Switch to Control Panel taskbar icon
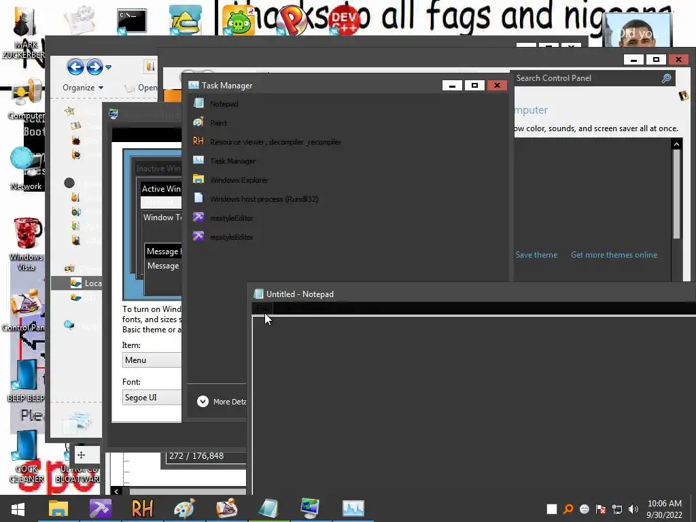 point(226,508)
